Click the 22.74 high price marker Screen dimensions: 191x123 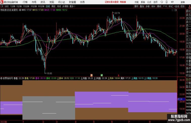point(117,13)
